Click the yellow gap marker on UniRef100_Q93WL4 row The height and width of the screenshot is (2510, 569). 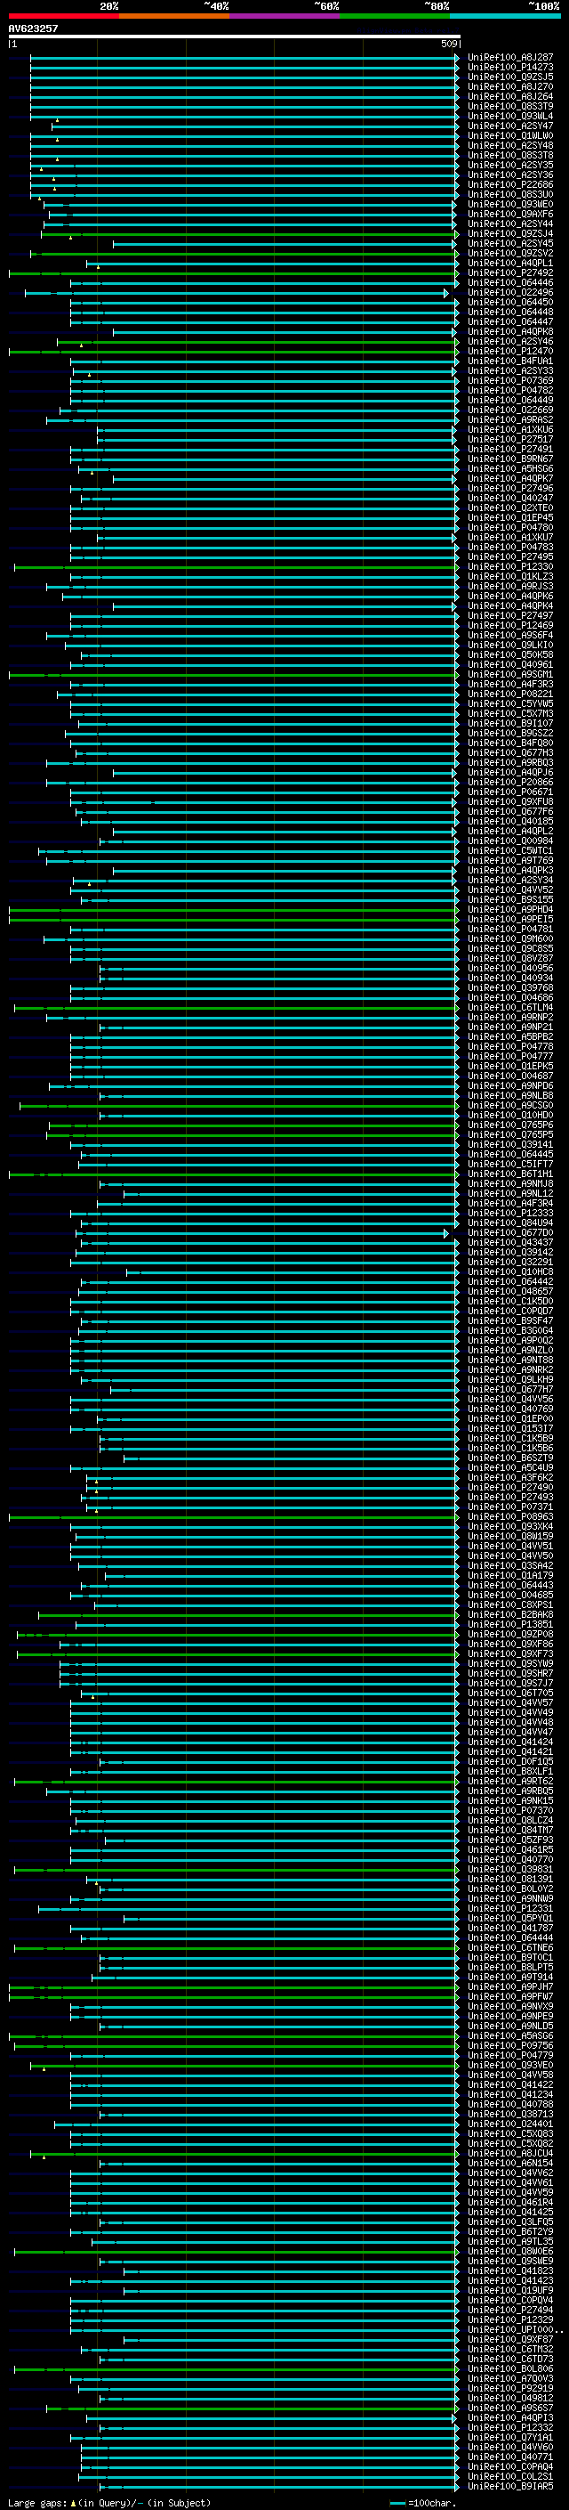tap(58, 120)
